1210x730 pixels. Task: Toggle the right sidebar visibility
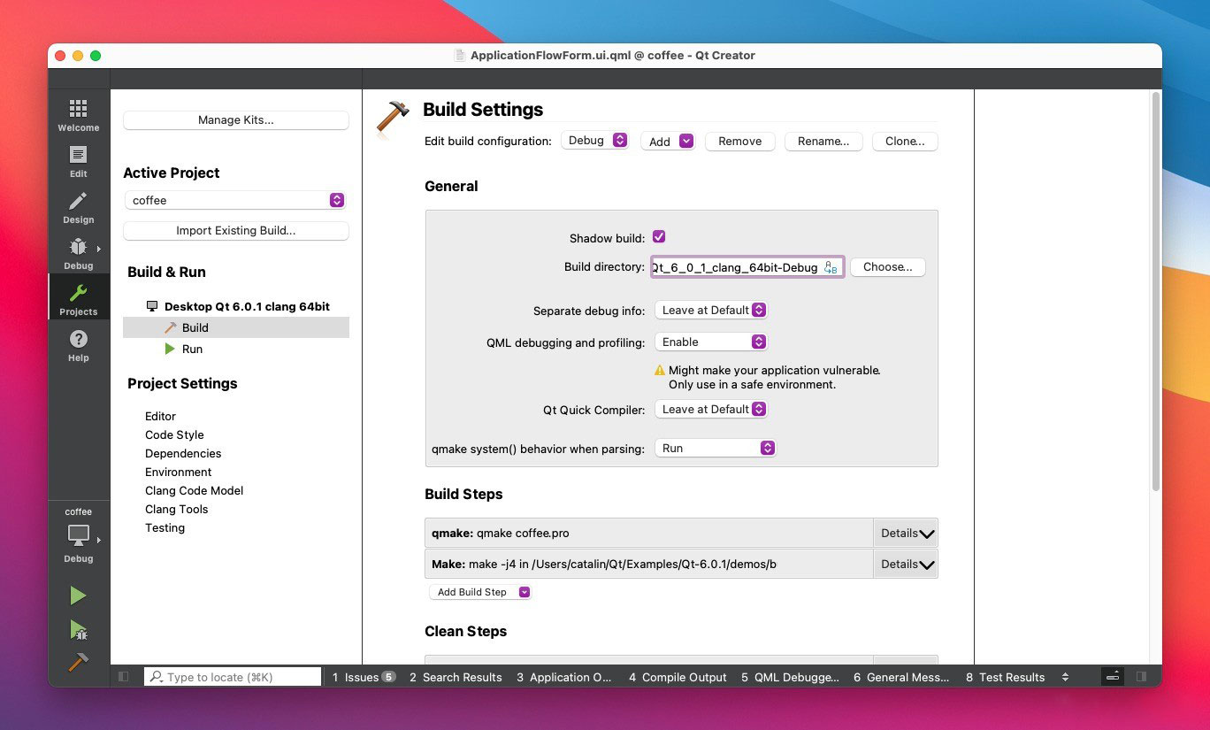tap(1141, 677)
